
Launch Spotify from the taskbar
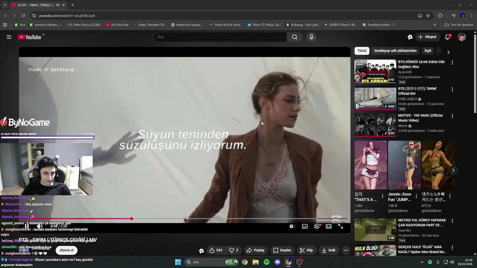(266, 262)
